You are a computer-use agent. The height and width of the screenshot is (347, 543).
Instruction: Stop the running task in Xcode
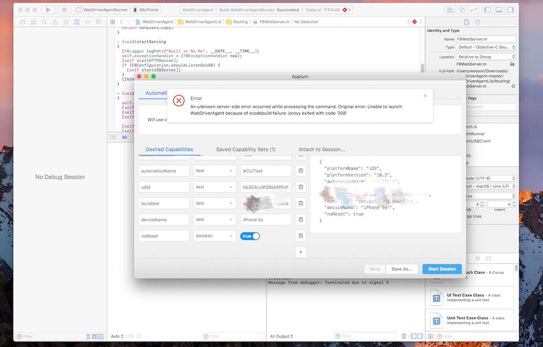point(64,10)
